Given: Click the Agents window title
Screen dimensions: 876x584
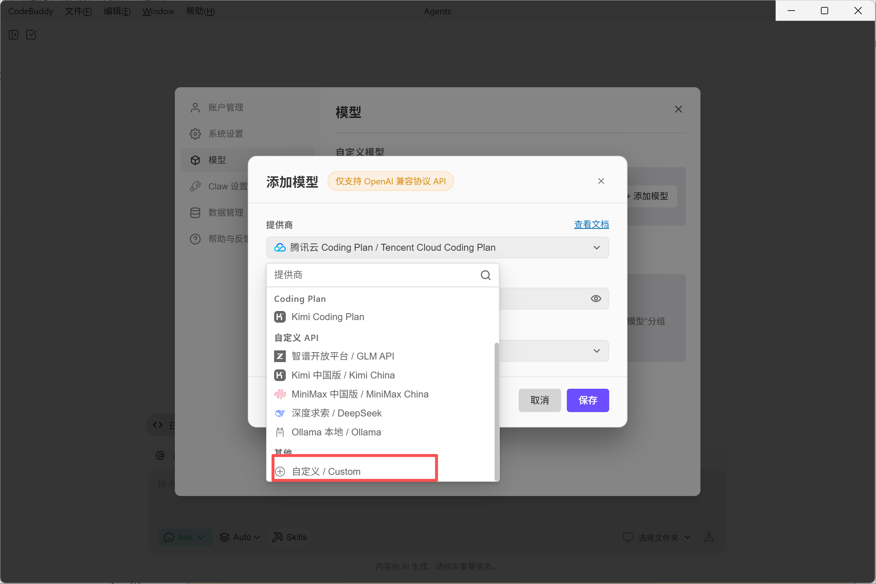Looking at the screenshot, I should (438, 11).
